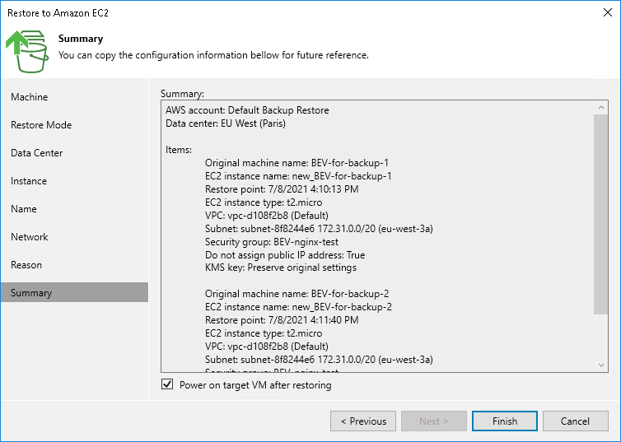Go to the Network step

click(30, 237)
